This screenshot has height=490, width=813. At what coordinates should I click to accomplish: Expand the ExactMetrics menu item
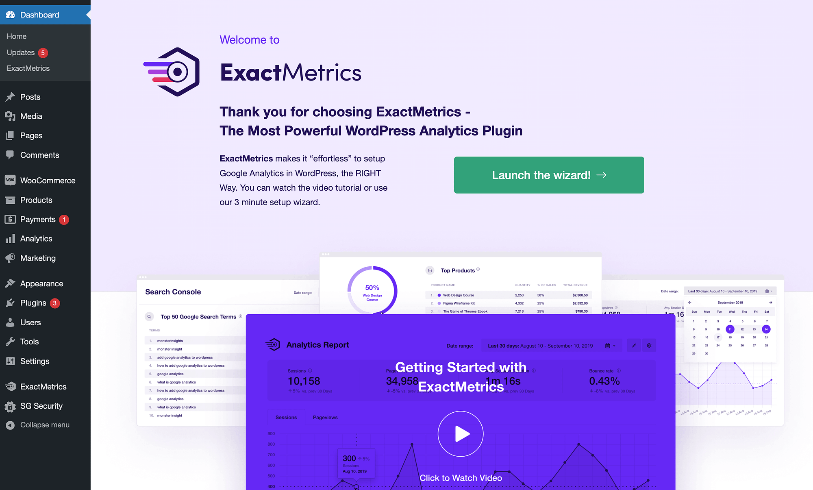click(43, 386)
